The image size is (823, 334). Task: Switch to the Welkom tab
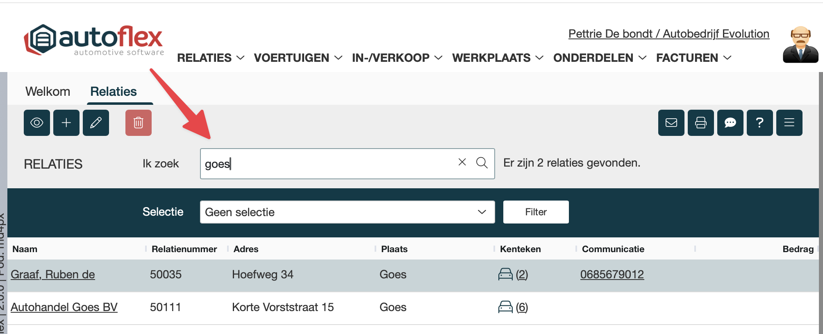pyautogui.click(x=48, y=92)
